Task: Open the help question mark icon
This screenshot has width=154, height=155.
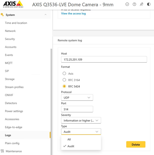Action: [134, 4]
